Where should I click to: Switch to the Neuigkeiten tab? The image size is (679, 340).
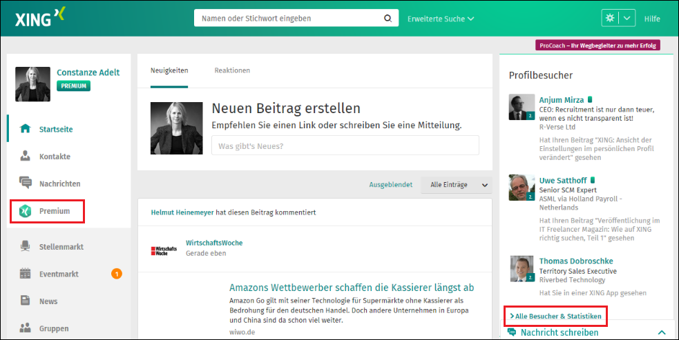tap(169, 70)
